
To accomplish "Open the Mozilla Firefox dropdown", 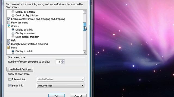I will pos(60,79).
